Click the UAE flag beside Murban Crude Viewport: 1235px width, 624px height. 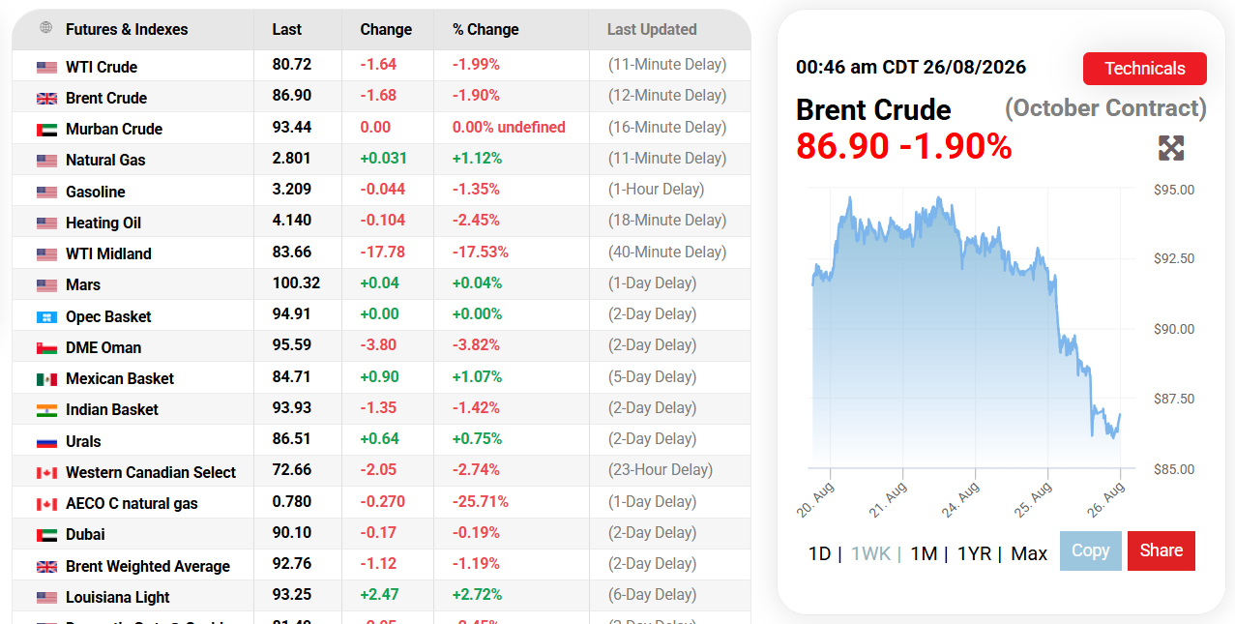[46, 129]
